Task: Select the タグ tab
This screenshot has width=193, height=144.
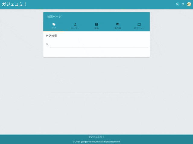Action: pos(54,26)
